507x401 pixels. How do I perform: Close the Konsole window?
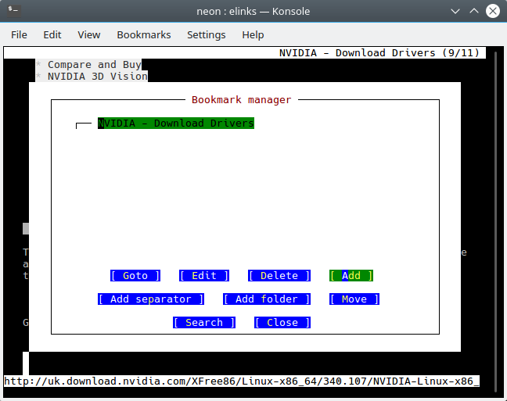[x=493, y=11]
